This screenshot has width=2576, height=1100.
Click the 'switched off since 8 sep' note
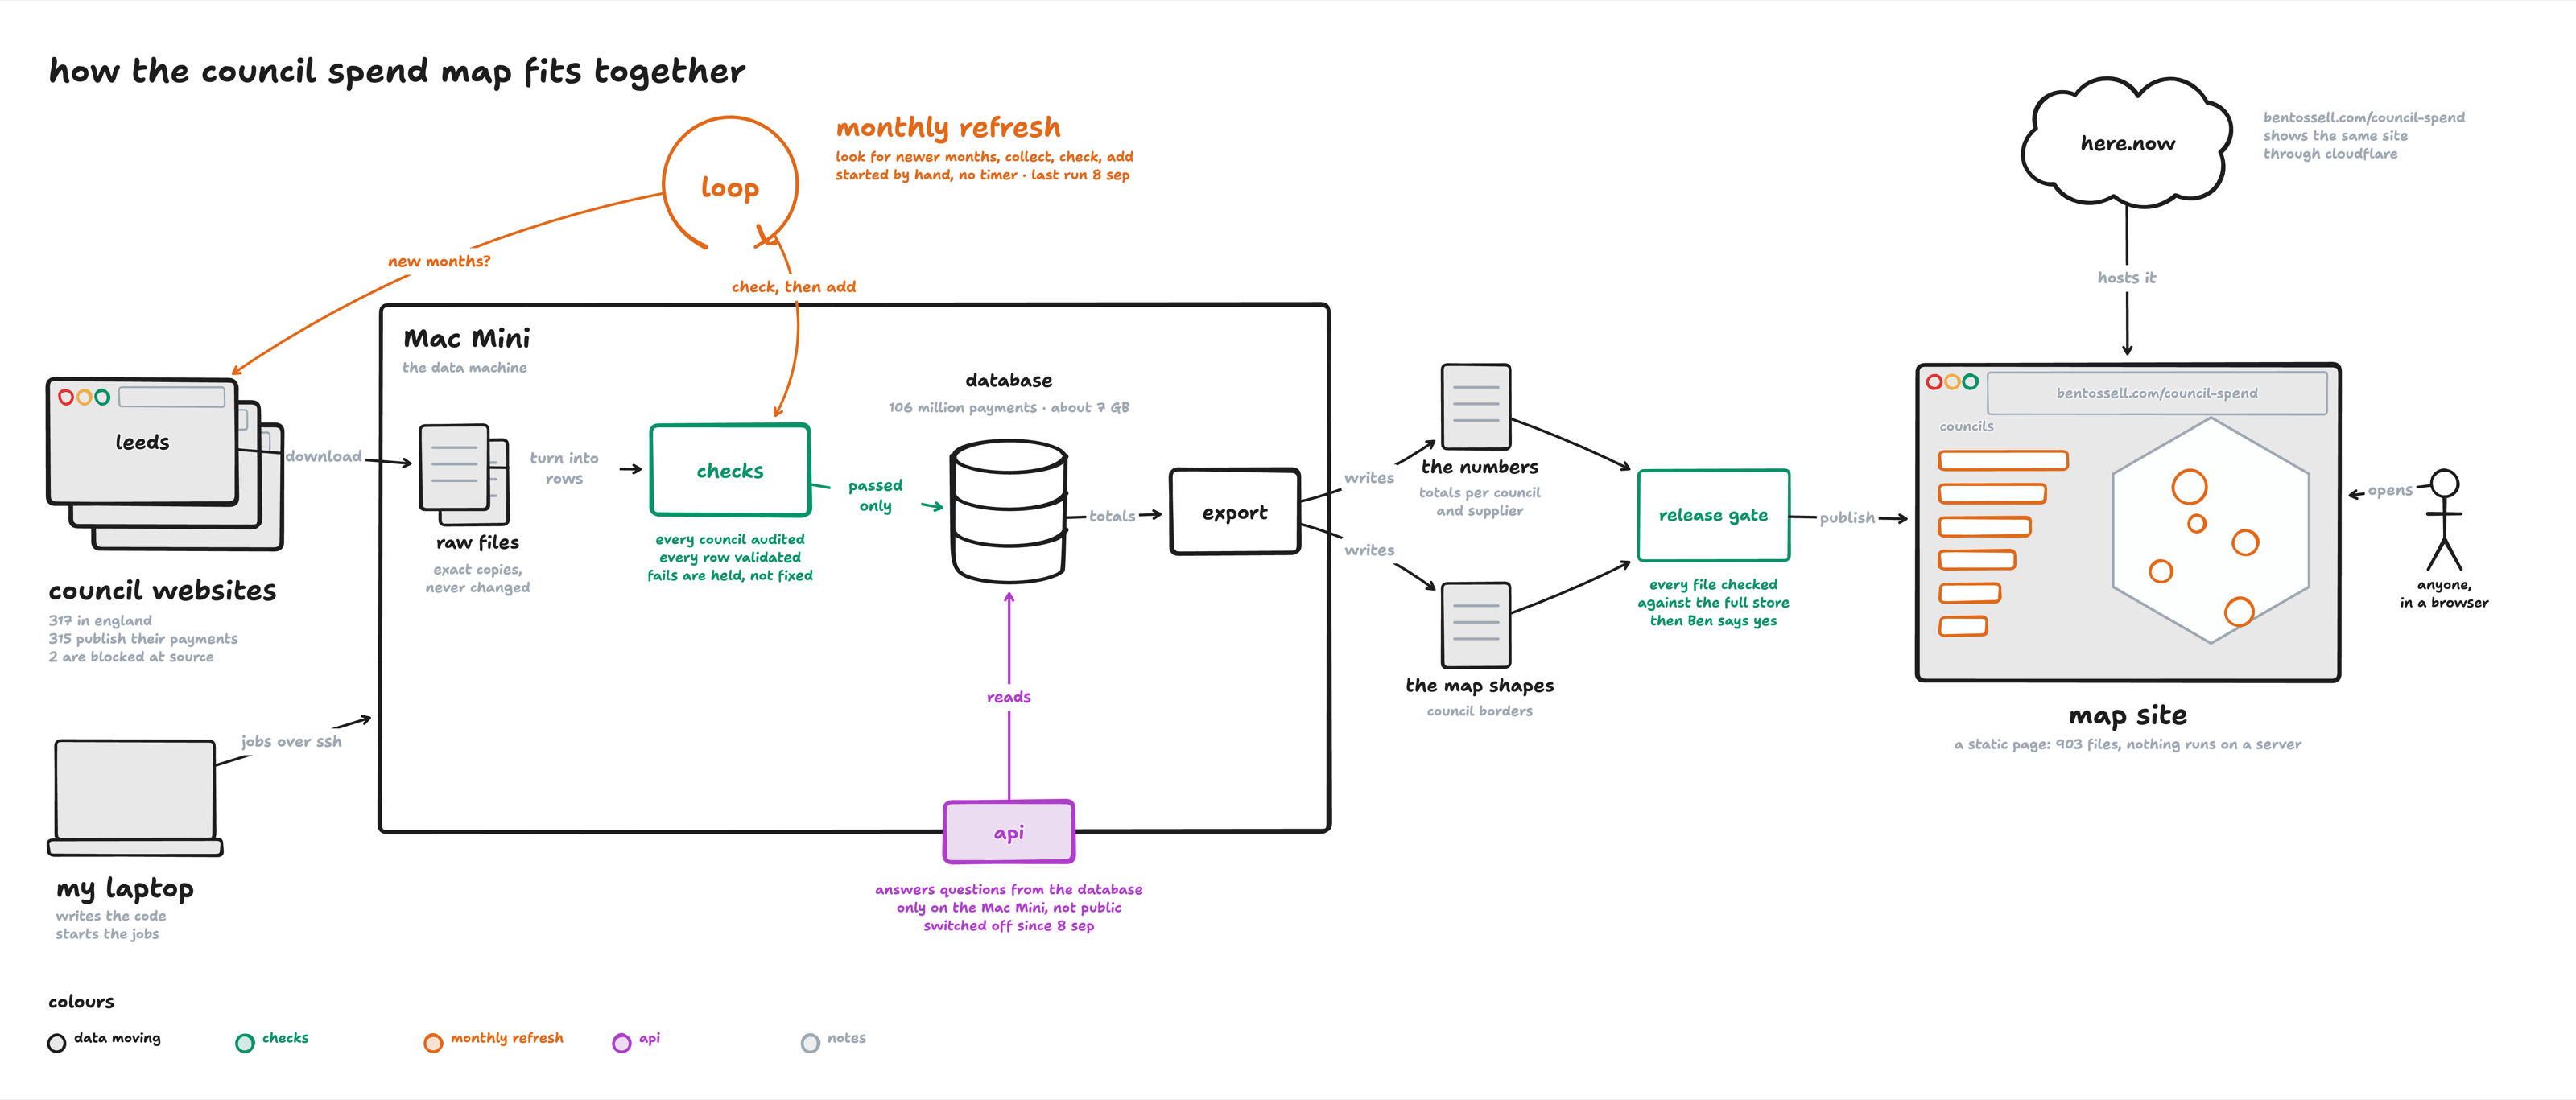click(x=1008, y=926)
